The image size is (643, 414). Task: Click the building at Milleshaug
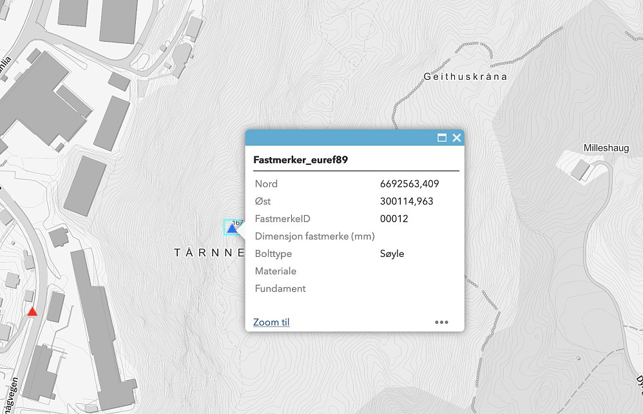[x=581, y=170]
